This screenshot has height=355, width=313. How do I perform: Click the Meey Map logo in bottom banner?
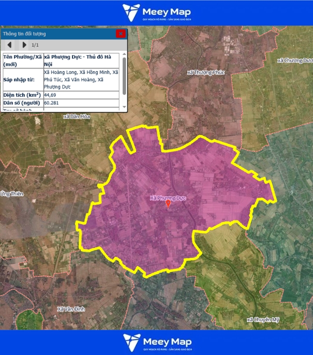[x=156, y=342]
